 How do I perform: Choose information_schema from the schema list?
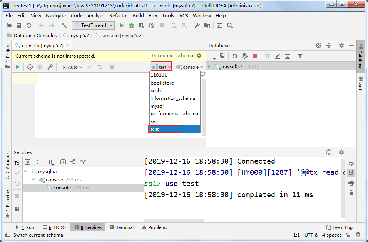click(175, 98)
